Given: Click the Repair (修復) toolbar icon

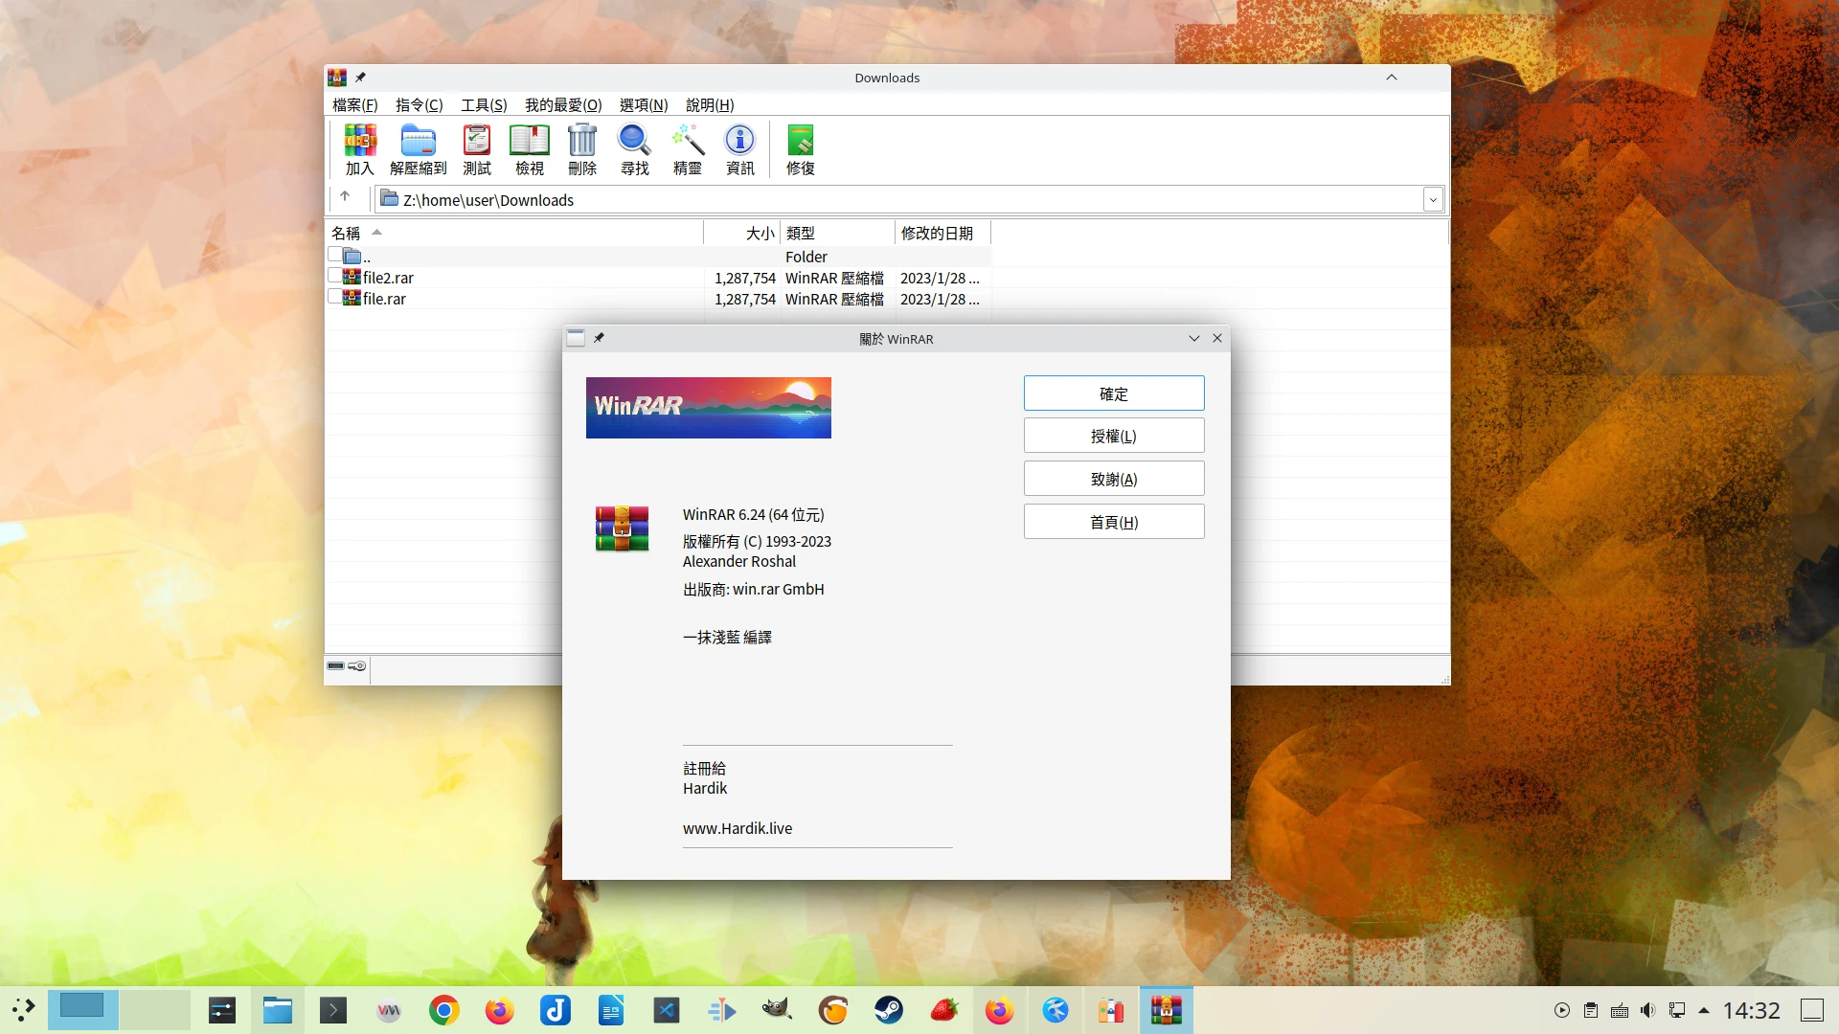Looking at the screenshot, I should [x=801, y=149].
